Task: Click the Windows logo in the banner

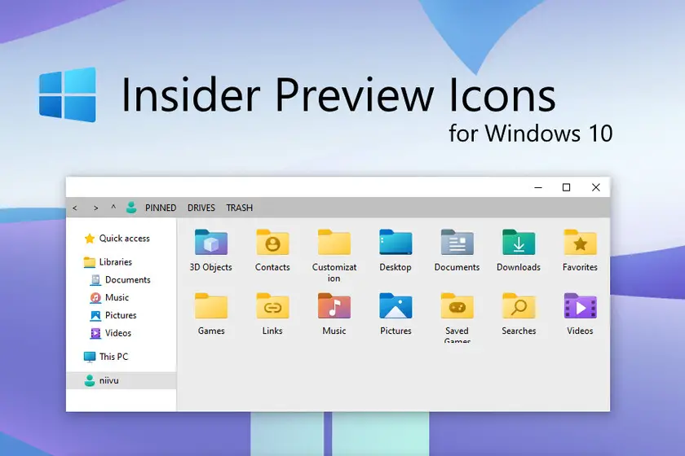Action: (67, 94)
